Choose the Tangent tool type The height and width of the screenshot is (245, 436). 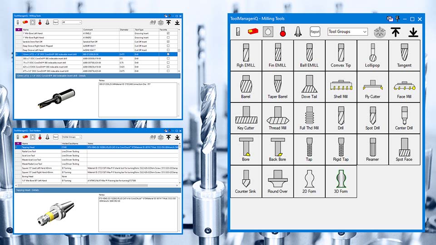(x=404, y=55)
